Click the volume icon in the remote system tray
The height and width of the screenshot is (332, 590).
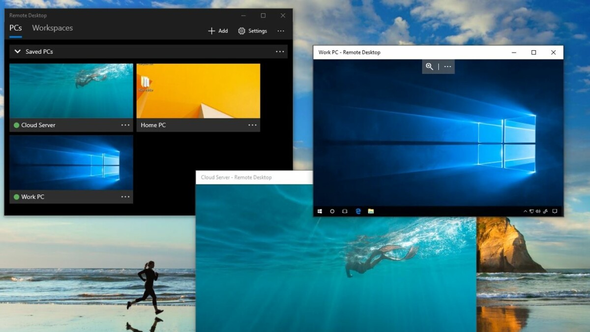point(538,211)
